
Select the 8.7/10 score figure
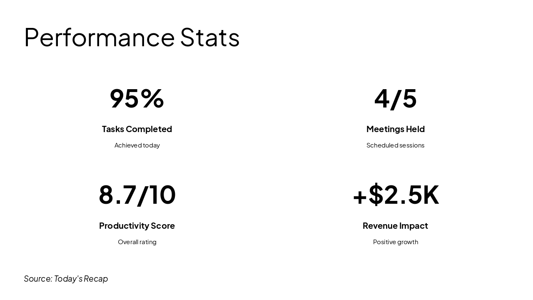(x=137, y=195)
